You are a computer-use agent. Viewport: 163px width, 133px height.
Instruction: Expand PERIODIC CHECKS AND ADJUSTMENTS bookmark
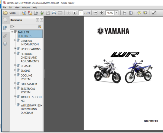click(15, 53)
